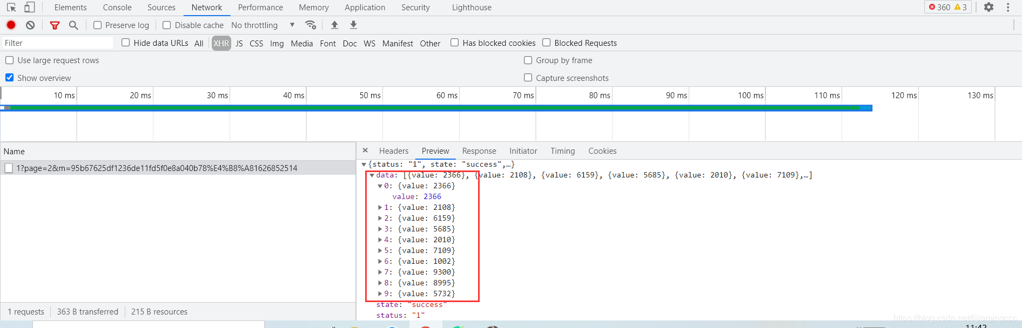The height and width of the screenshot is (328, 1022).
Task: Click the Filter text input
Action: (x=57, y=43)
